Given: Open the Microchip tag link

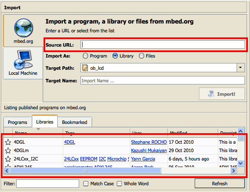Looking at the screenshot, I should (117, 159).
